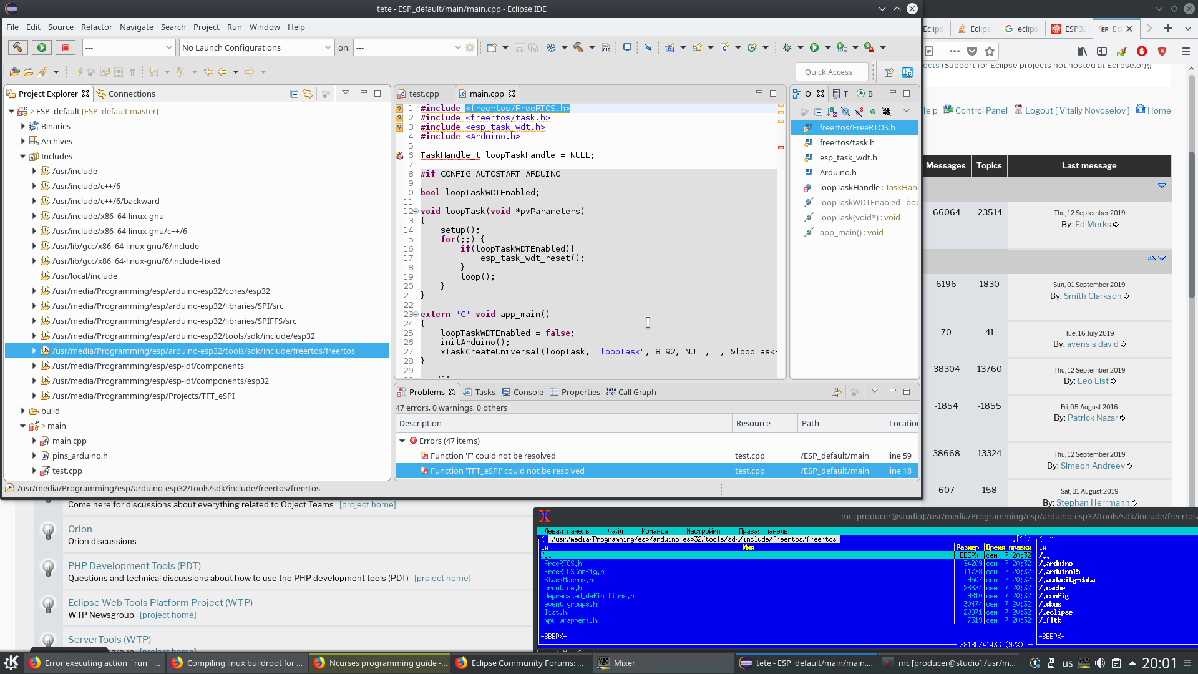
Task: Open ServerTools (WTP) forum link
Action: click(x=109, y=639)
